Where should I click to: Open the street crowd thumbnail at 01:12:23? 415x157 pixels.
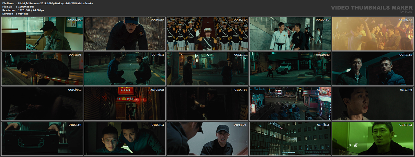pyautogui.click(x=290, y=104)
